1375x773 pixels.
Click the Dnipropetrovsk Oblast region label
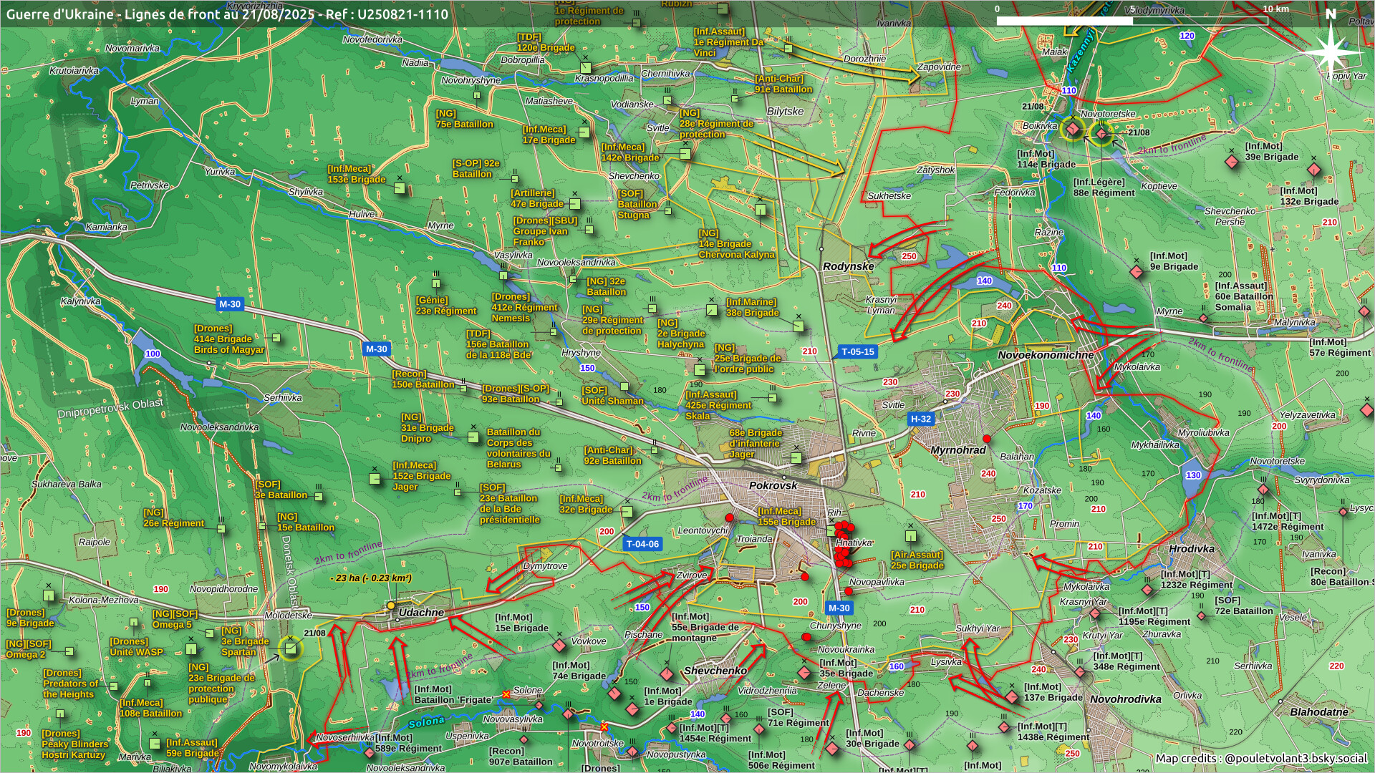click(x=111, y=409)
